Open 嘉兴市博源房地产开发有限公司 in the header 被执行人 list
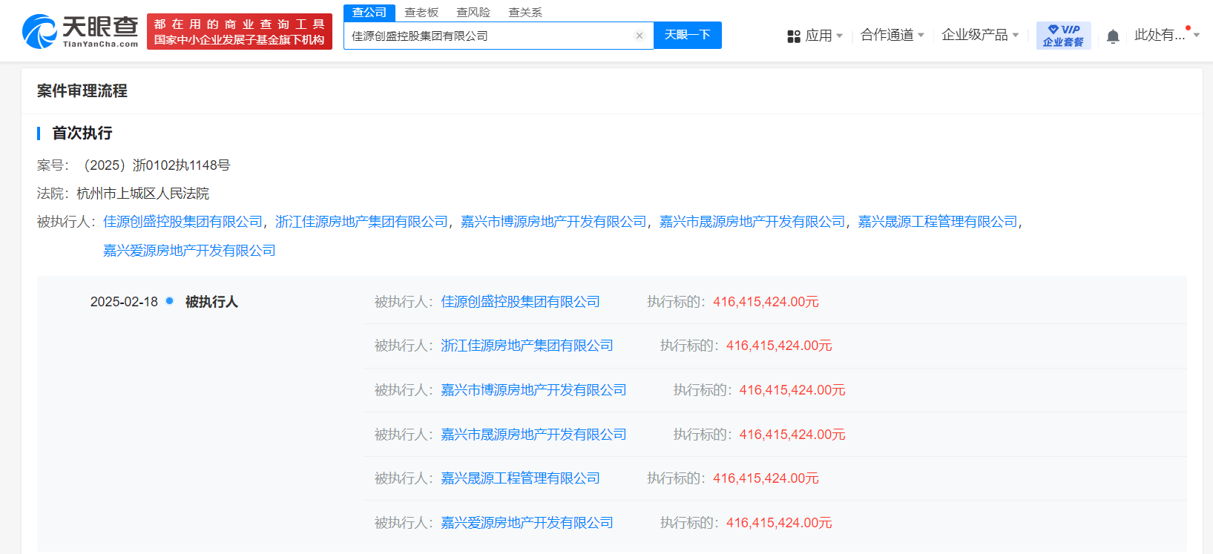The width and height of the screenshot is (1213, 554). pos(553,222)
